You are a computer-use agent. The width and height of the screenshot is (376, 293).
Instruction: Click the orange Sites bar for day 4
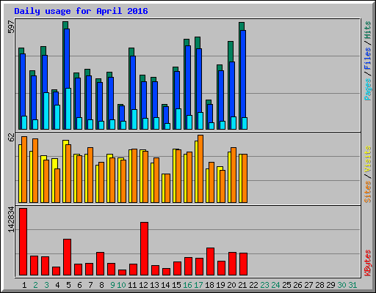(57, 186)
